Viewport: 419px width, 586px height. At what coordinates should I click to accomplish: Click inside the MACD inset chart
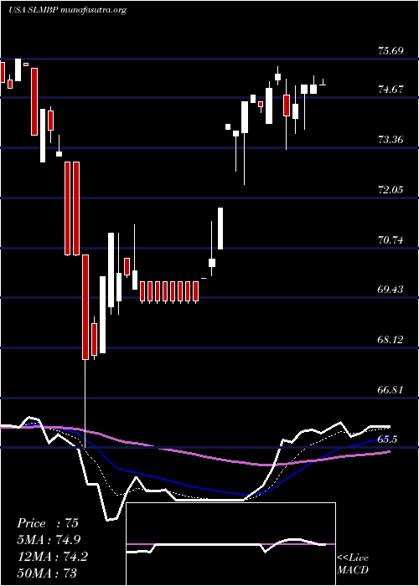[x=230, y=544]
